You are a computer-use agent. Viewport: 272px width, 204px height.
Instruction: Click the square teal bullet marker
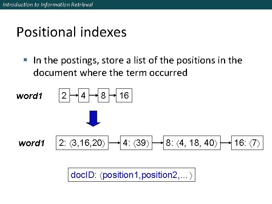click(x=25, y=60)
